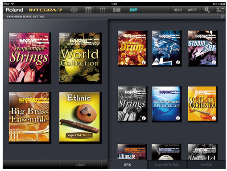The image size is (227, 171).
Task: Show info for Complete Orchestra
Action: [x=214, y=118]
